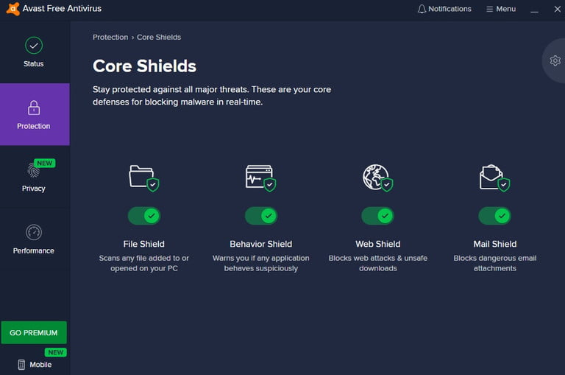Go to the Status tab
This screenshot has width=565, height=375.
34,52
